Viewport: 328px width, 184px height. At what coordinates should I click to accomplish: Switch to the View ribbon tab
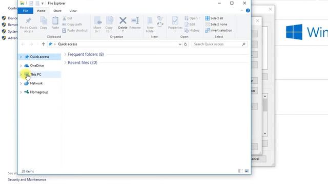point(73,11)
